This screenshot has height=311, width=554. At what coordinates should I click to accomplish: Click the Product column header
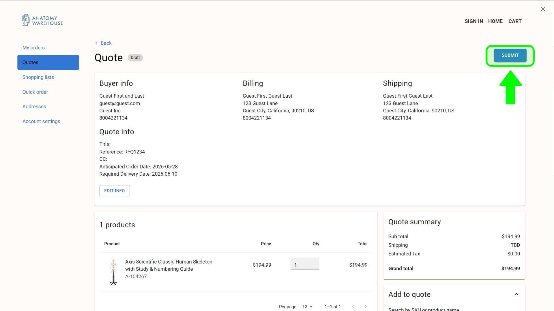112,244
